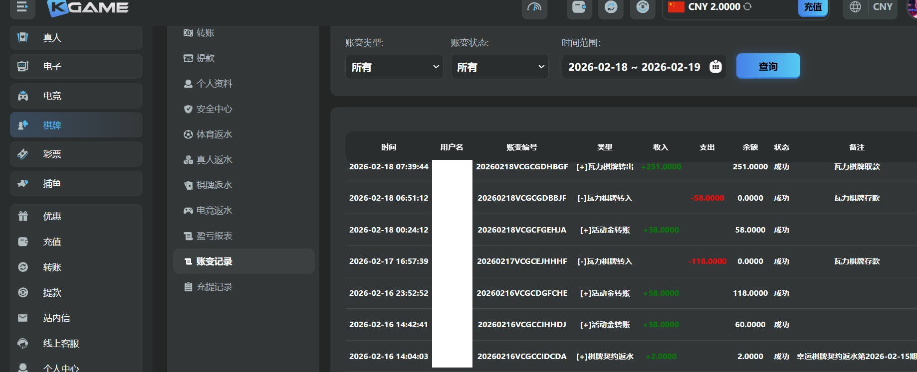Viewport: 917px width, 372px height.
Task: Click the time range input field
Action: click(634, 67)
